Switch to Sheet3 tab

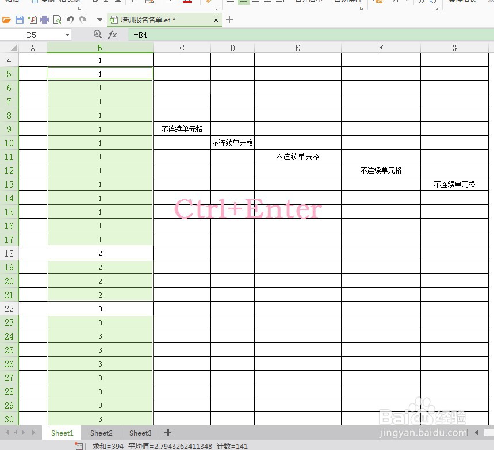[140, 433]
